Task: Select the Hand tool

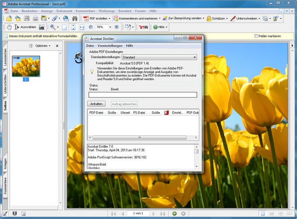Action: (x=9, y=27)
